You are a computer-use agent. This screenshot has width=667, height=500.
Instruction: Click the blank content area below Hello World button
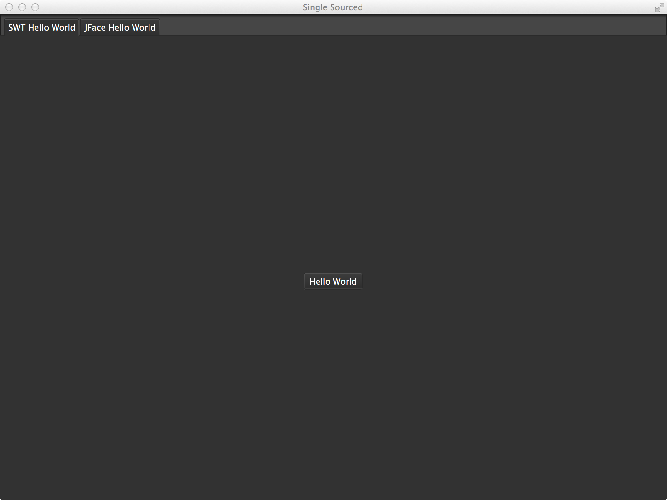(333, 391)
